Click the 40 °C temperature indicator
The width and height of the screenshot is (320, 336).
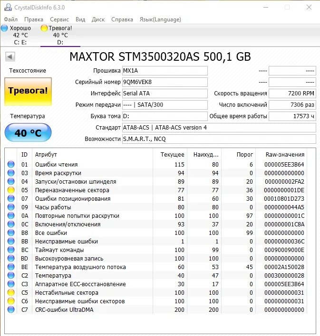28,133
